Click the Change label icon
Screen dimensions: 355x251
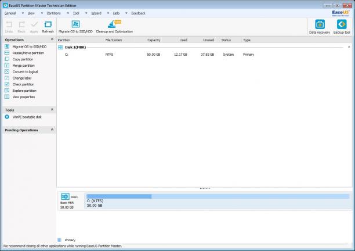pyautogui.click(x=7, y=78)
